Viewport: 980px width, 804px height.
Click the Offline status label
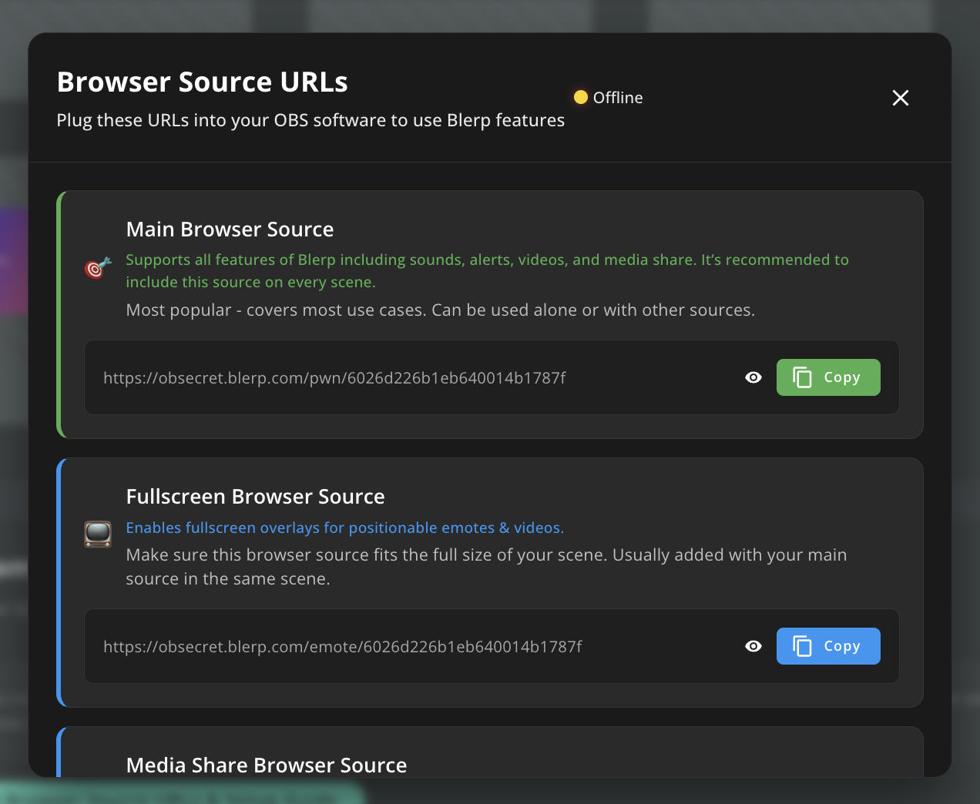pos(618,98)
